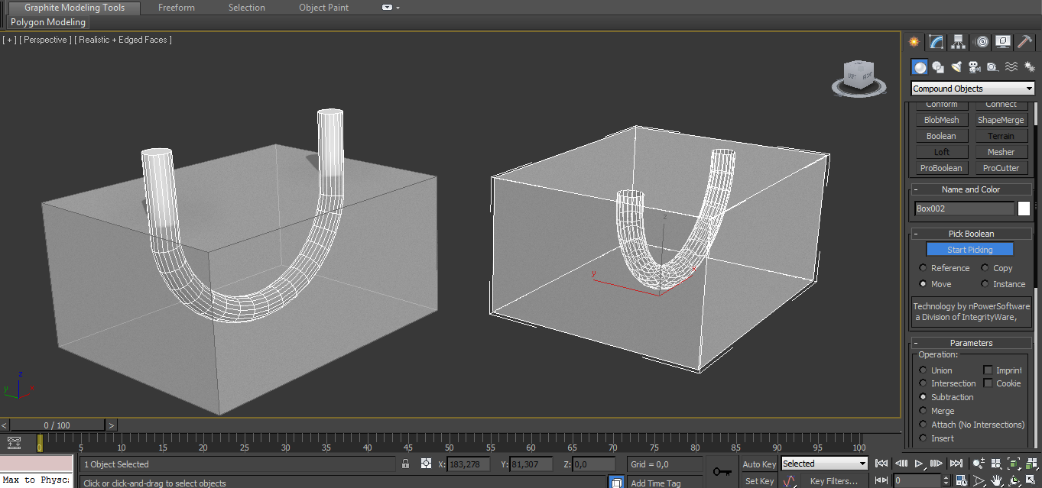The width and height of the screenshot is (1042, 488).
Task: Step to the previous frame
Action: click(901, 464)
